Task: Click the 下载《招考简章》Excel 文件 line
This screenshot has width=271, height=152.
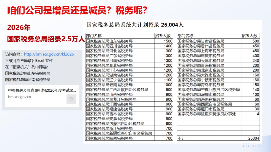Action: [x=29, y=61]
